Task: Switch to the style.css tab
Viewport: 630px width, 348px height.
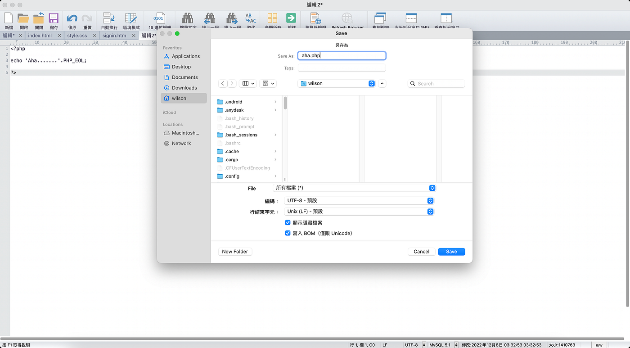Action: pyautogui.click(x=77, y=35)
